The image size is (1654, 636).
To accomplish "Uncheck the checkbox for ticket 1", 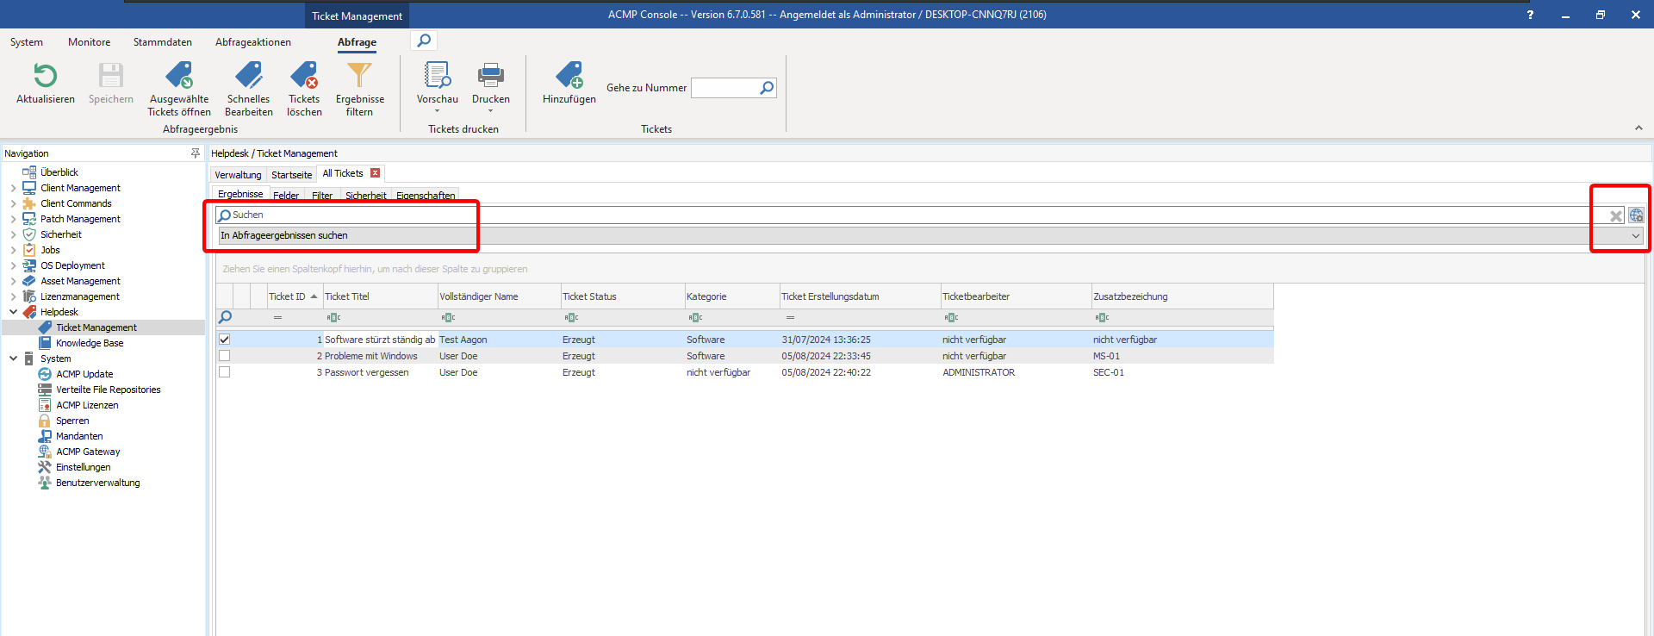I will tap(225, 340).
